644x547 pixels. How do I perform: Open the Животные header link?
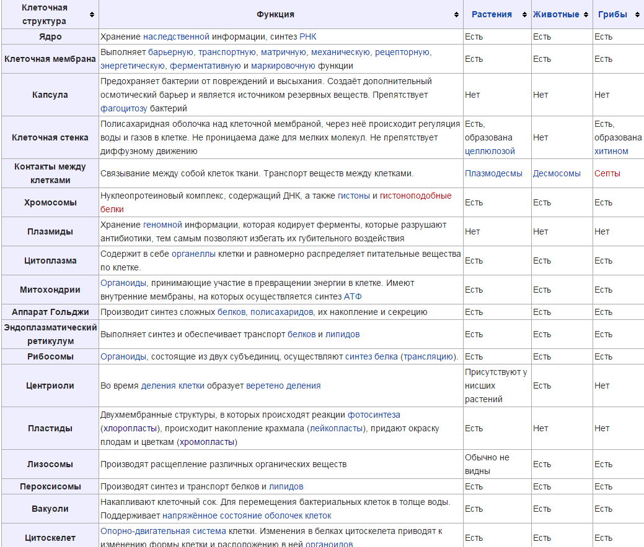tap(556, 14)
